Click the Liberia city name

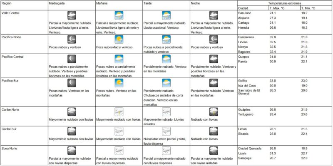[x=243, y=42]
